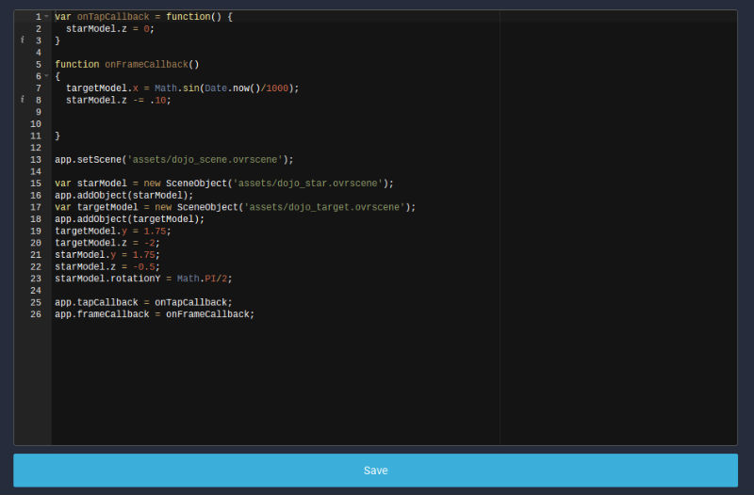Click the 1.75 value on targetModel.y line
Screen dimensions: 754x495
156,231
